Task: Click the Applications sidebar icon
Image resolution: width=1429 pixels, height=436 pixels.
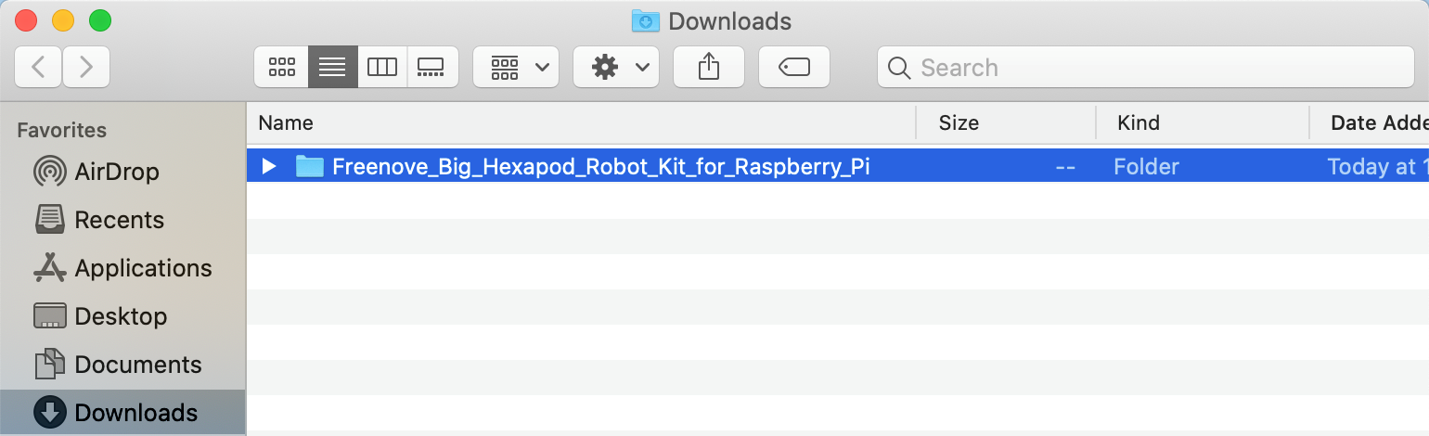Action: tap(49, 268)
